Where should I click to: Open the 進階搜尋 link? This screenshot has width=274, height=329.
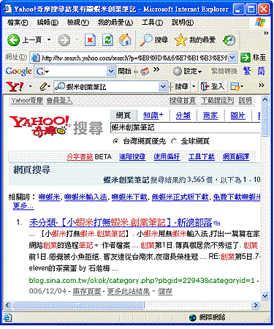pyautogui.click(x=132, y=156)
